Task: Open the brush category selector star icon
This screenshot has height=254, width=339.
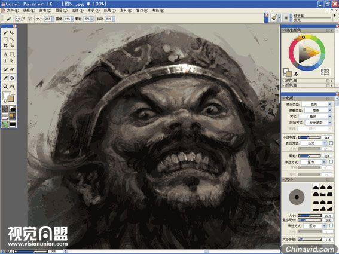Action: (274, 18)
